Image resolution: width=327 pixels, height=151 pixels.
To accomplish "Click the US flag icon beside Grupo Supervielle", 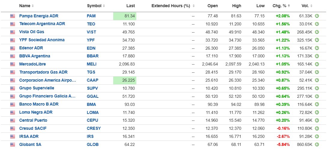I will (x=13, y=89).
